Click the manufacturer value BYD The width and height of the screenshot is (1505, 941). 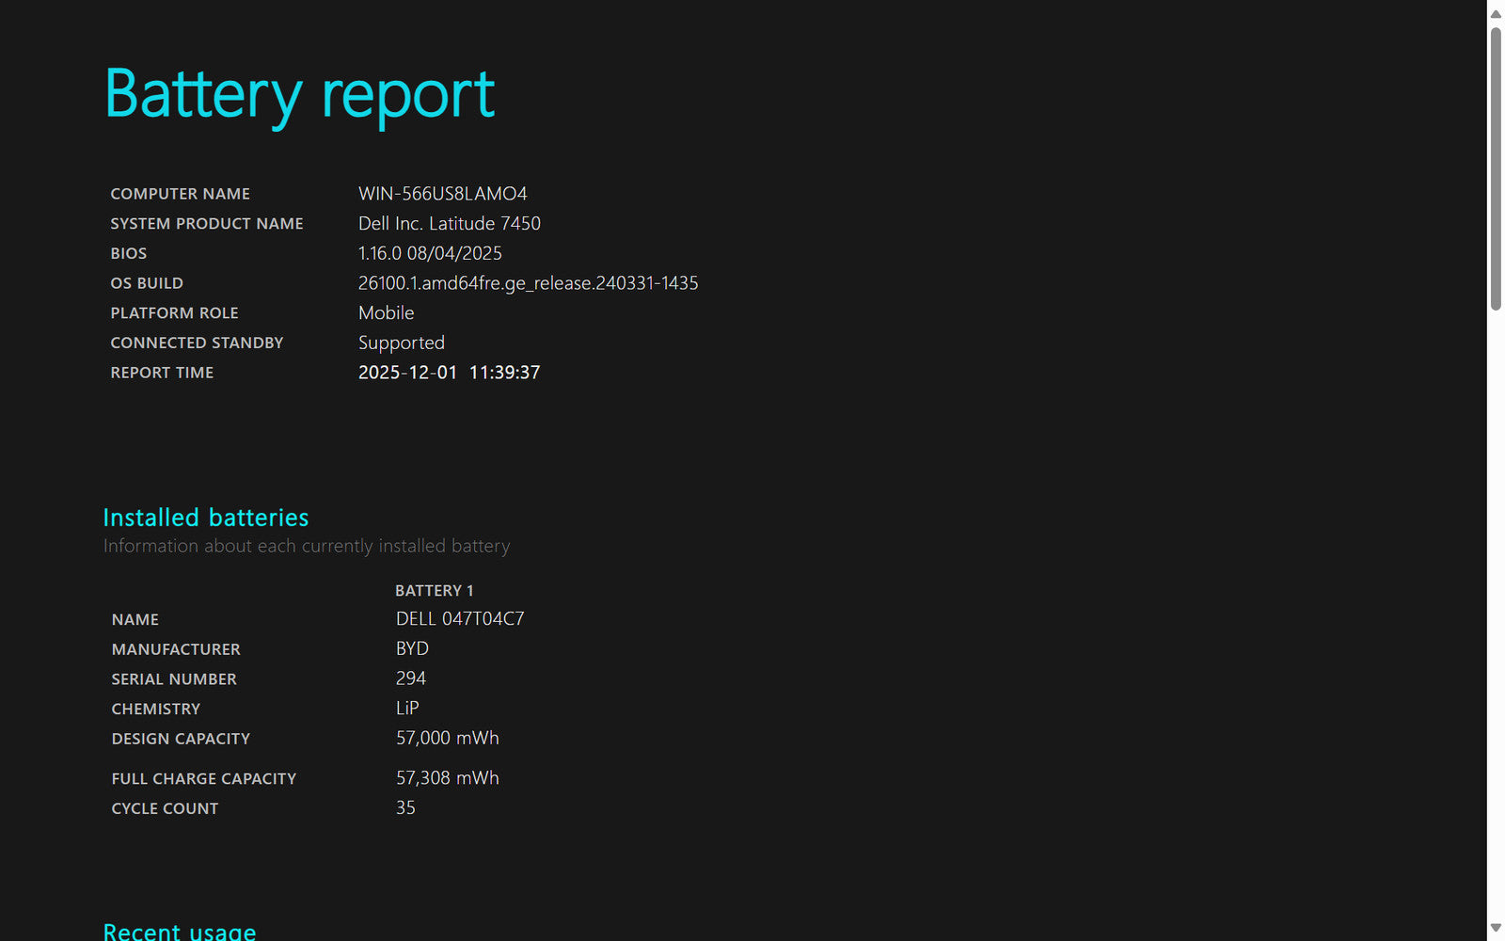(x=412, y=649)
